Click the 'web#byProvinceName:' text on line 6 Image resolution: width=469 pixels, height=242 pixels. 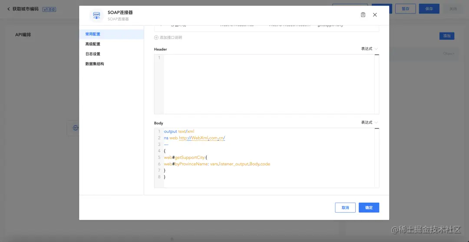187,164
